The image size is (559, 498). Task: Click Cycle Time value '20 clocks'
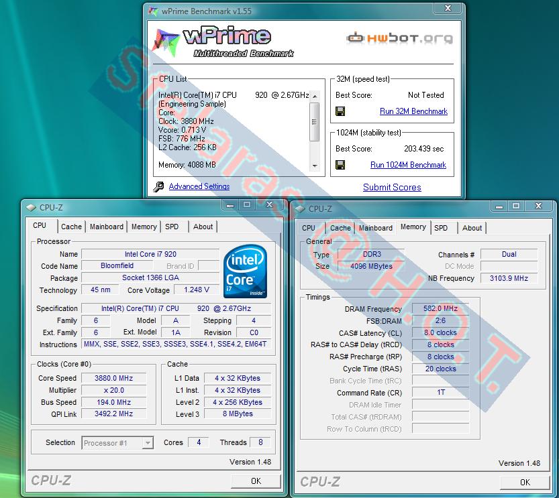pos(441,369)
